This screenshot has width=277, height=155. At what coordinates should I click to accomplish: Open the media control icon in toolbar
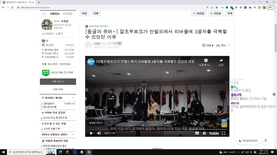[254, 8]
